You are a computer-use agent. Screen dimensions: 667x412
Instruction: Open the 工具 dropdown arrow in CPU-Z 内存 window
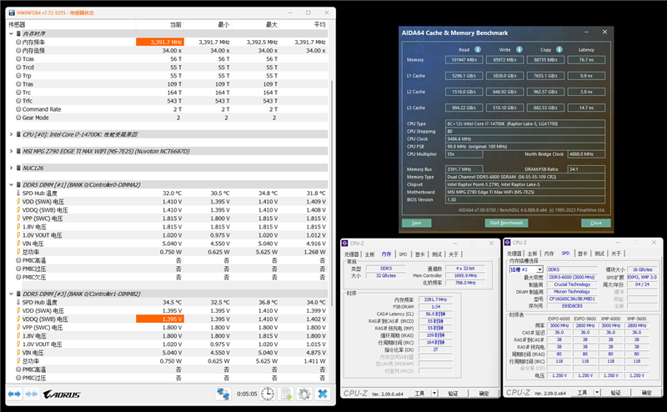tap(434, 394)
